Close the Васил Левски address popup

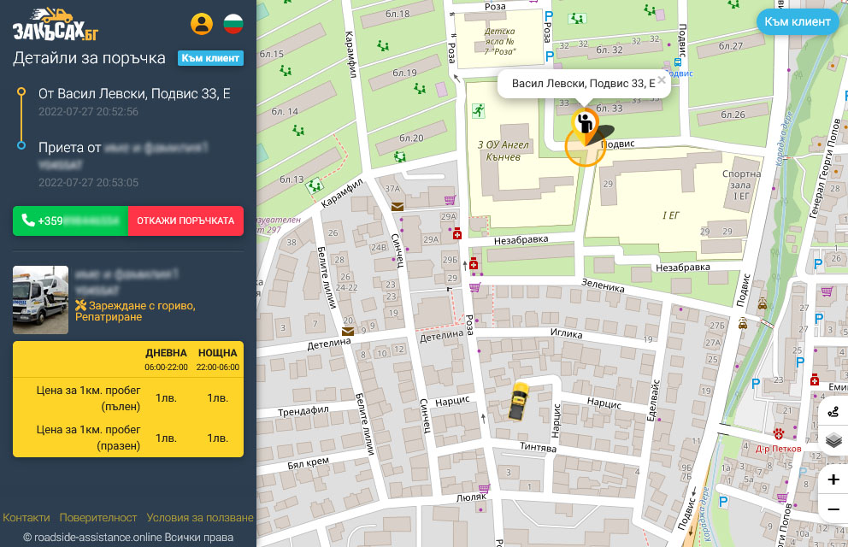coord(661,80)
